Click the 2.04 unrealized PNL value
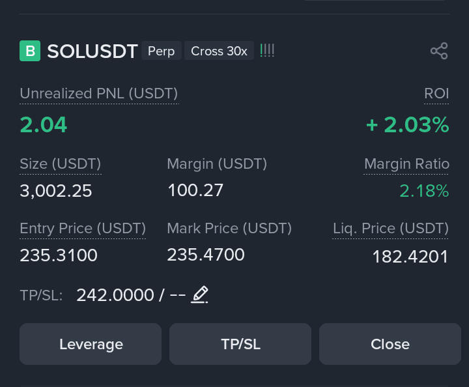Image resolution: width=469 pixels, height=387 pixels. point(44,124)
